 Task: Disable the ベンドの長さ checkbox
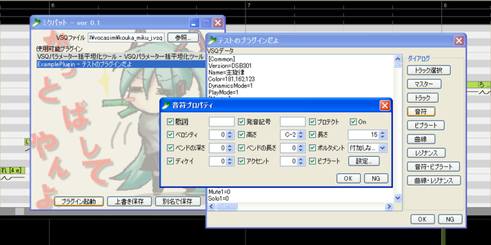tap(241, 148)
